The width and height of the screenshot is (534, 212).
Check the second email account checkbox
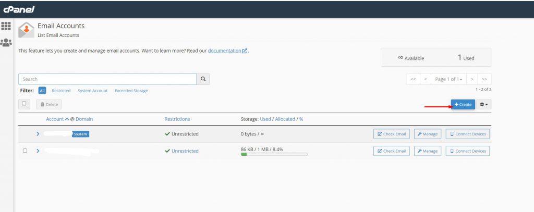(25, 151)
